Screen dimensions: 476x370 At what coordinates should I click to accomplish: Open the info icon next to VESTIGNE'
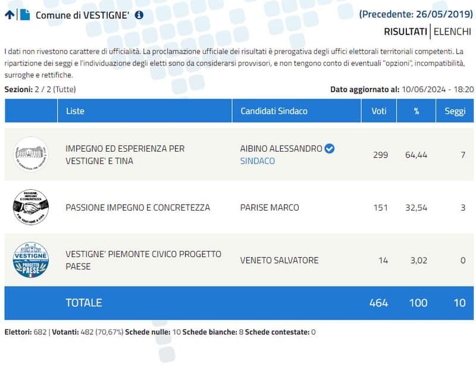tap(139, 15)
